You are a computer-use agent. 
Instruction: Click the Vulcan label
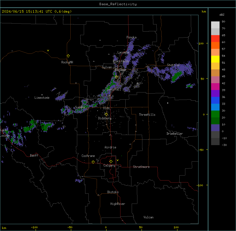pyautogui.click(x=148, y=217)
